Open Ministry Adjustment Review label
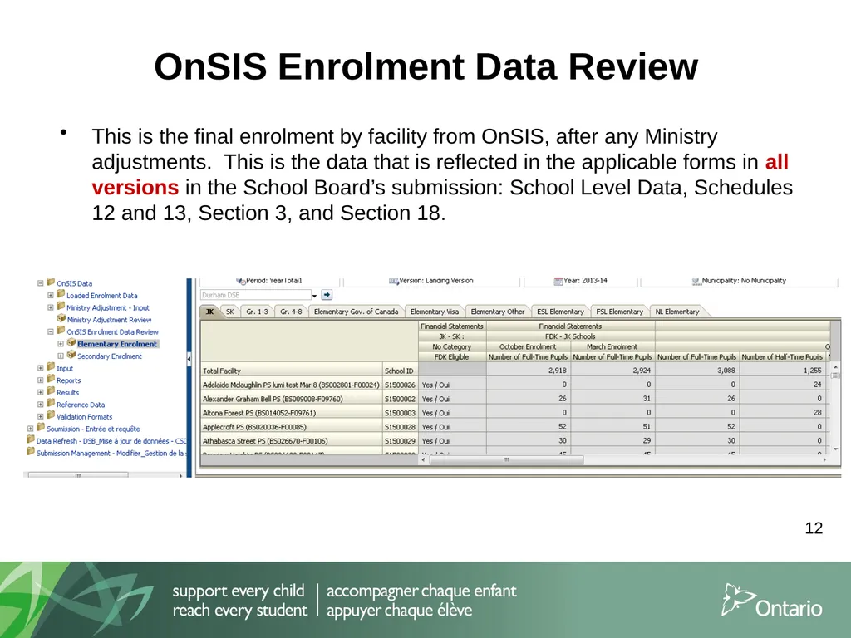This screenshot has width=851, height=638. 109,320
